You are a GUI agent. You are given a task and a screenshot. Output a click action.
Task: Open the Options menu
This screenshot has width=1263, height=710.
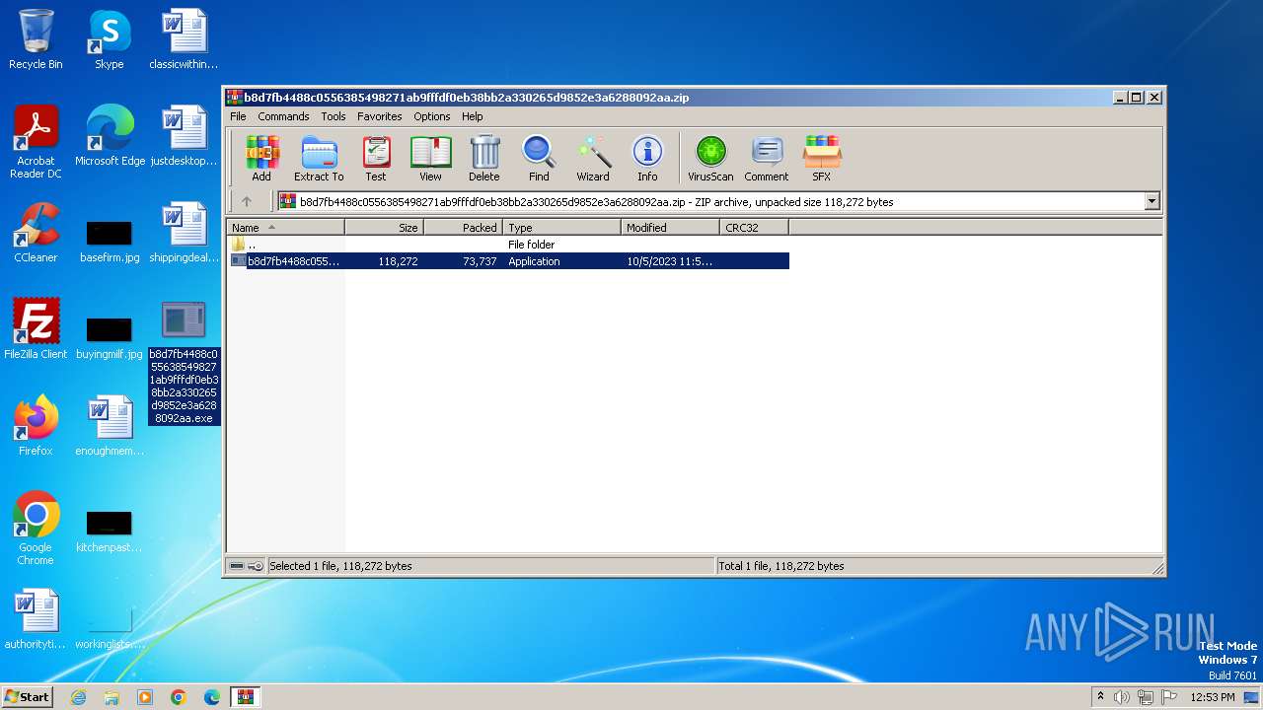point(432,116)
